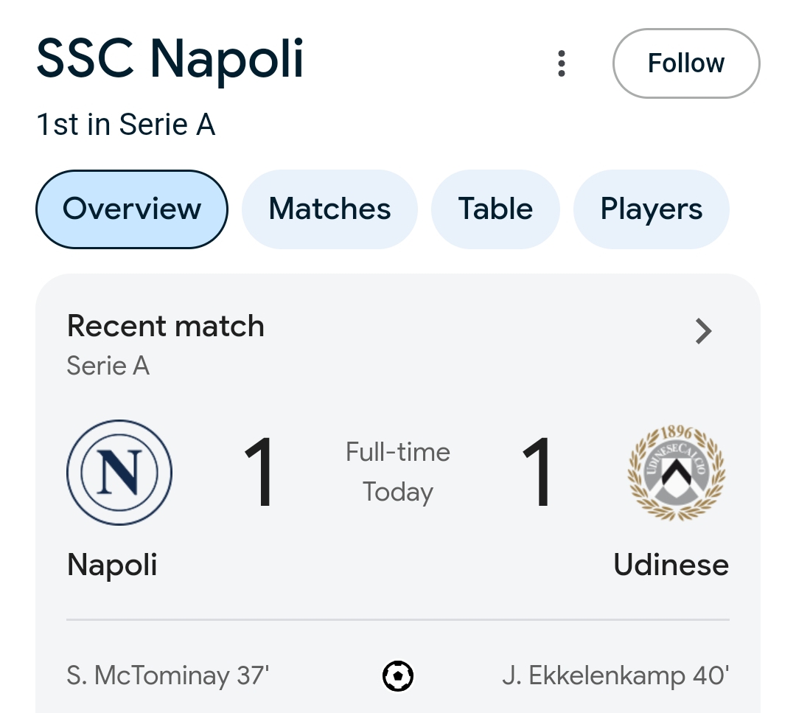Click the Napoli club crest
The width and height of the screenshot is (796, 713).
click(119, 473)
